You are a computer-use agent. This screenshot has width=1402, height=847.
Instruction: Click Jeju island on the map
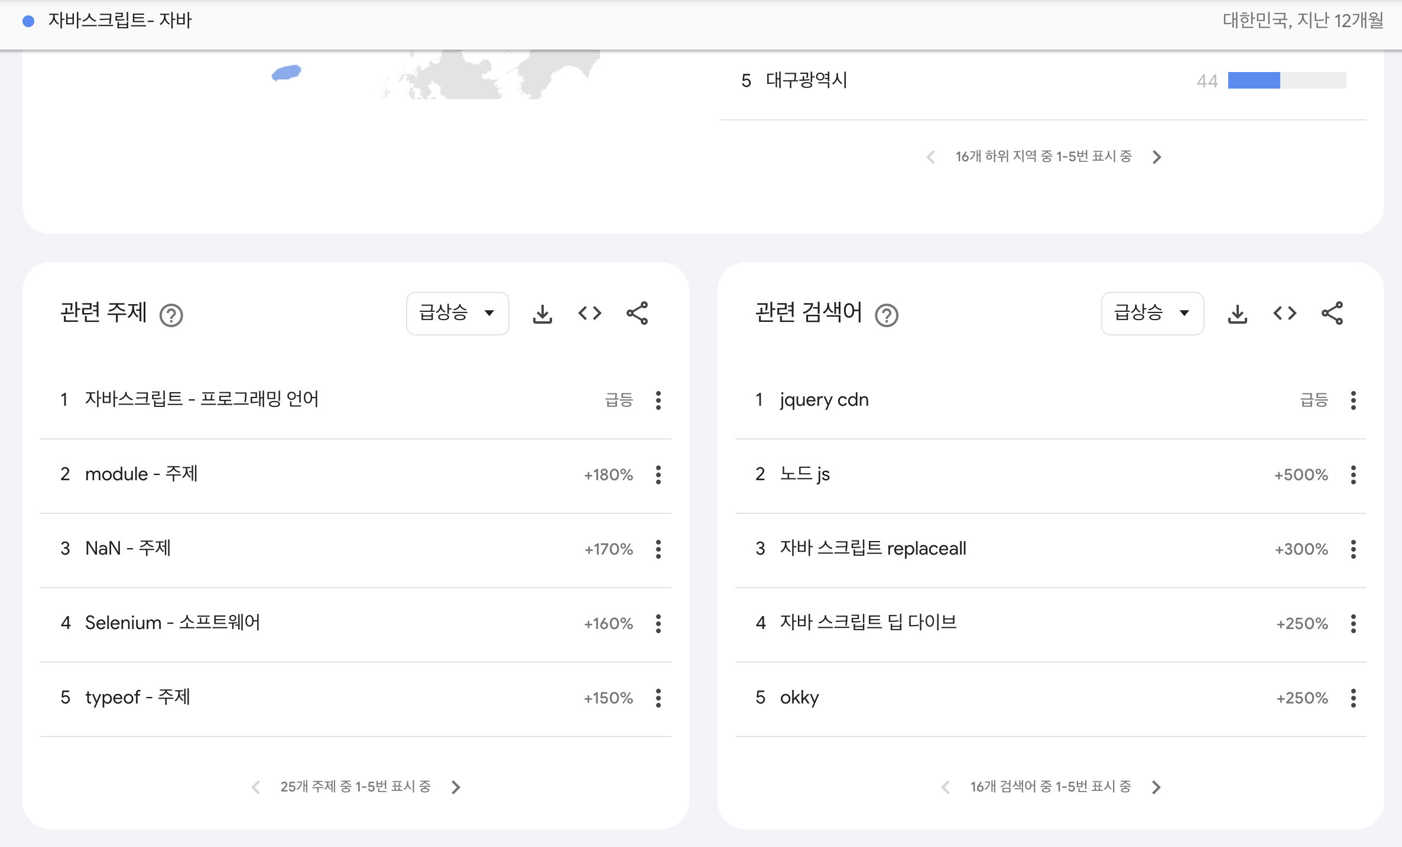[287, 73]
